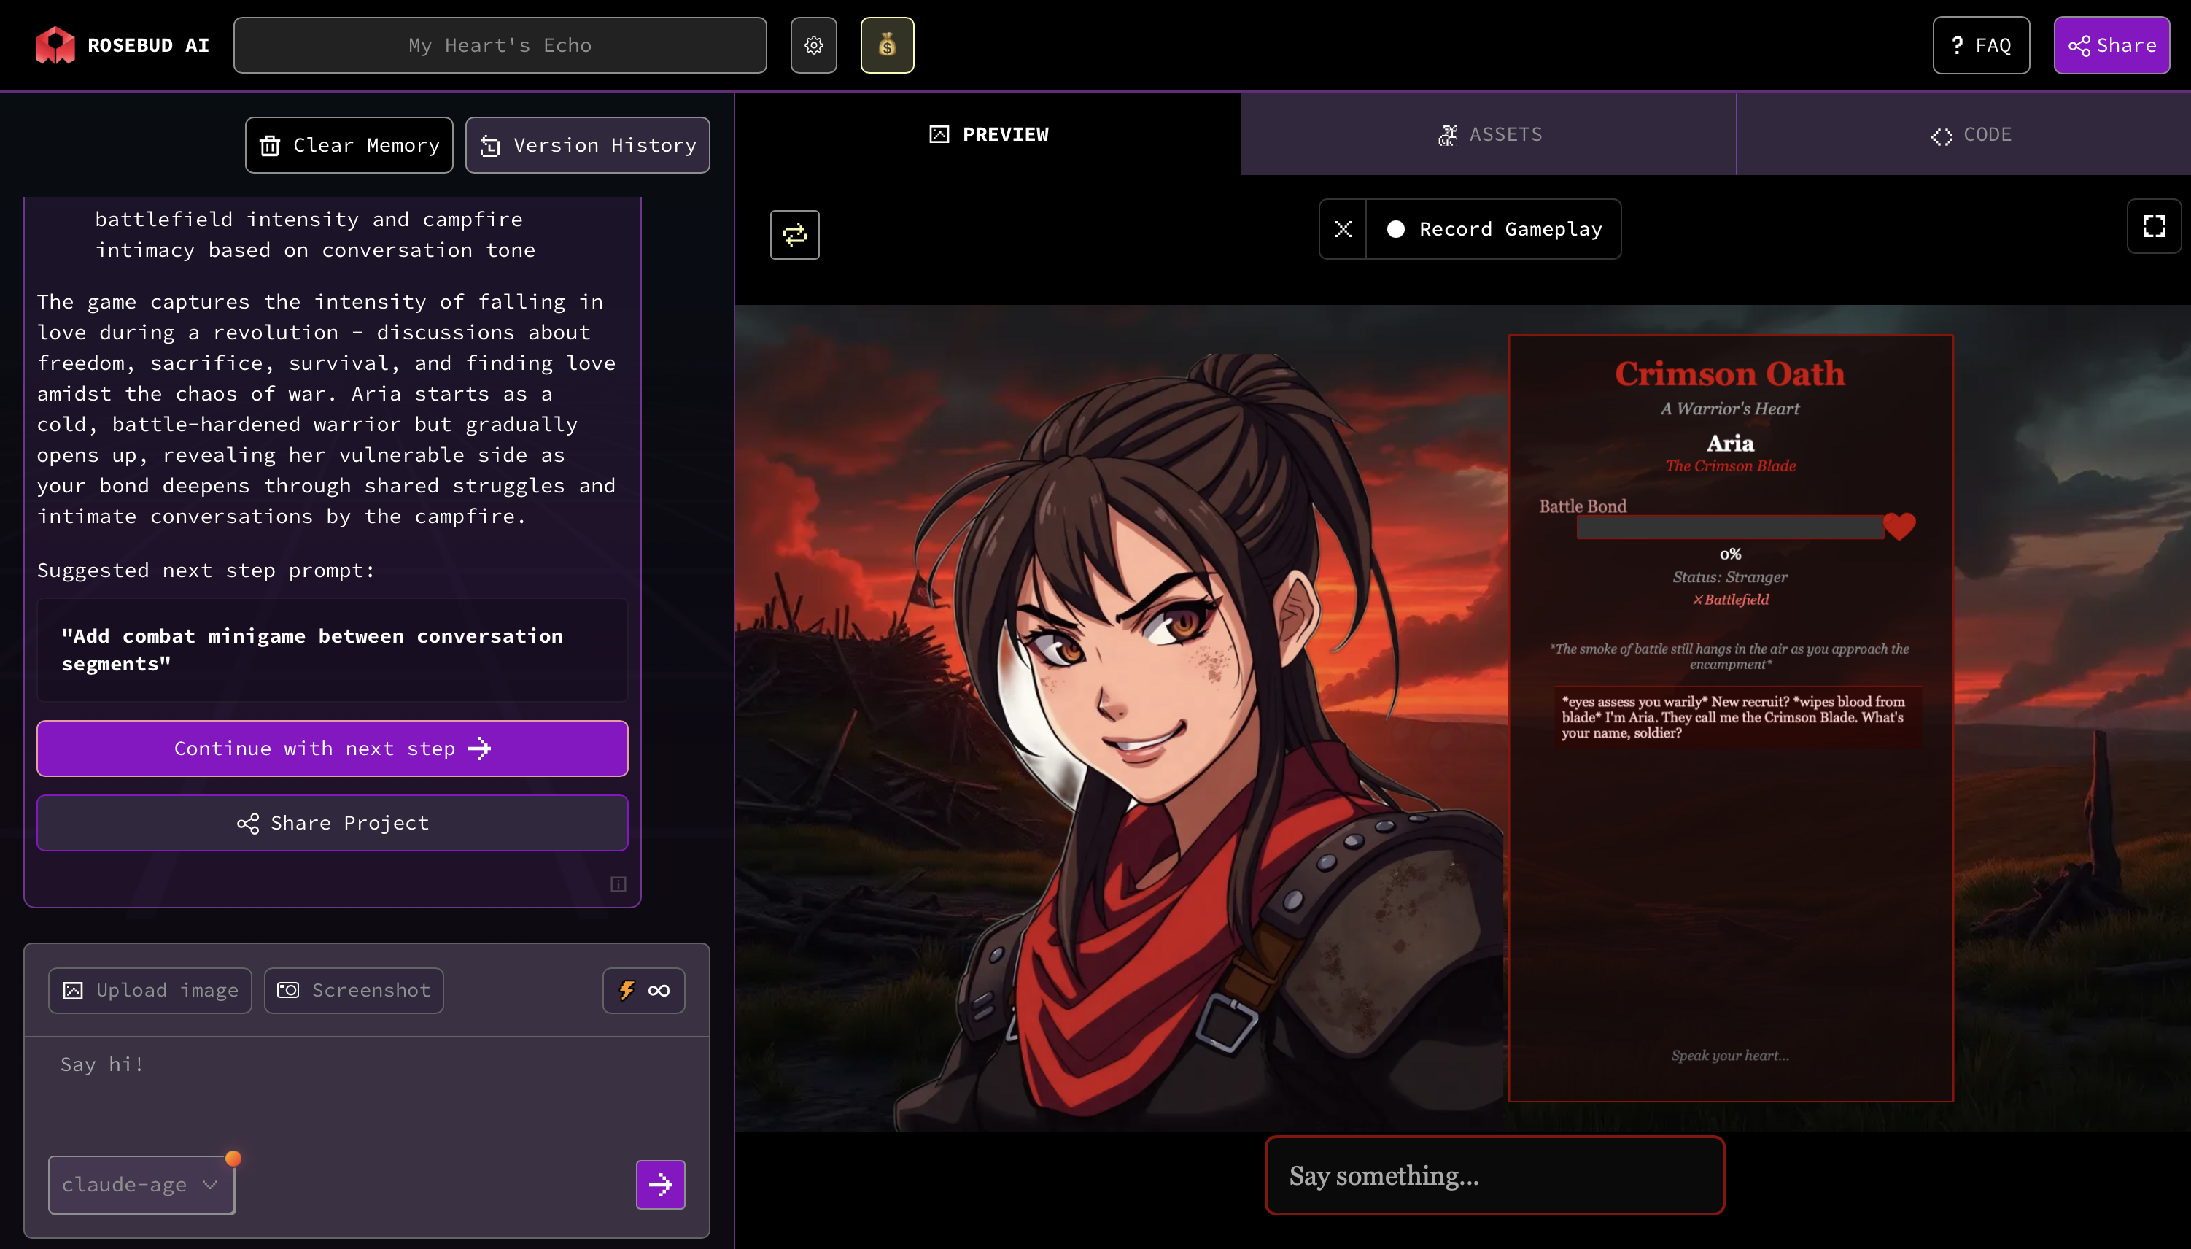Click the small info icon in chat
The image size is (2191, 1249).
coord(618,883)
